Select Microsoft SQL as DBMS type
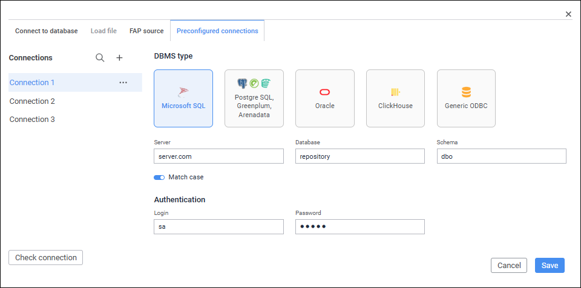The width and height of the screenshot is (581, 288). click(x=183, y=98)
